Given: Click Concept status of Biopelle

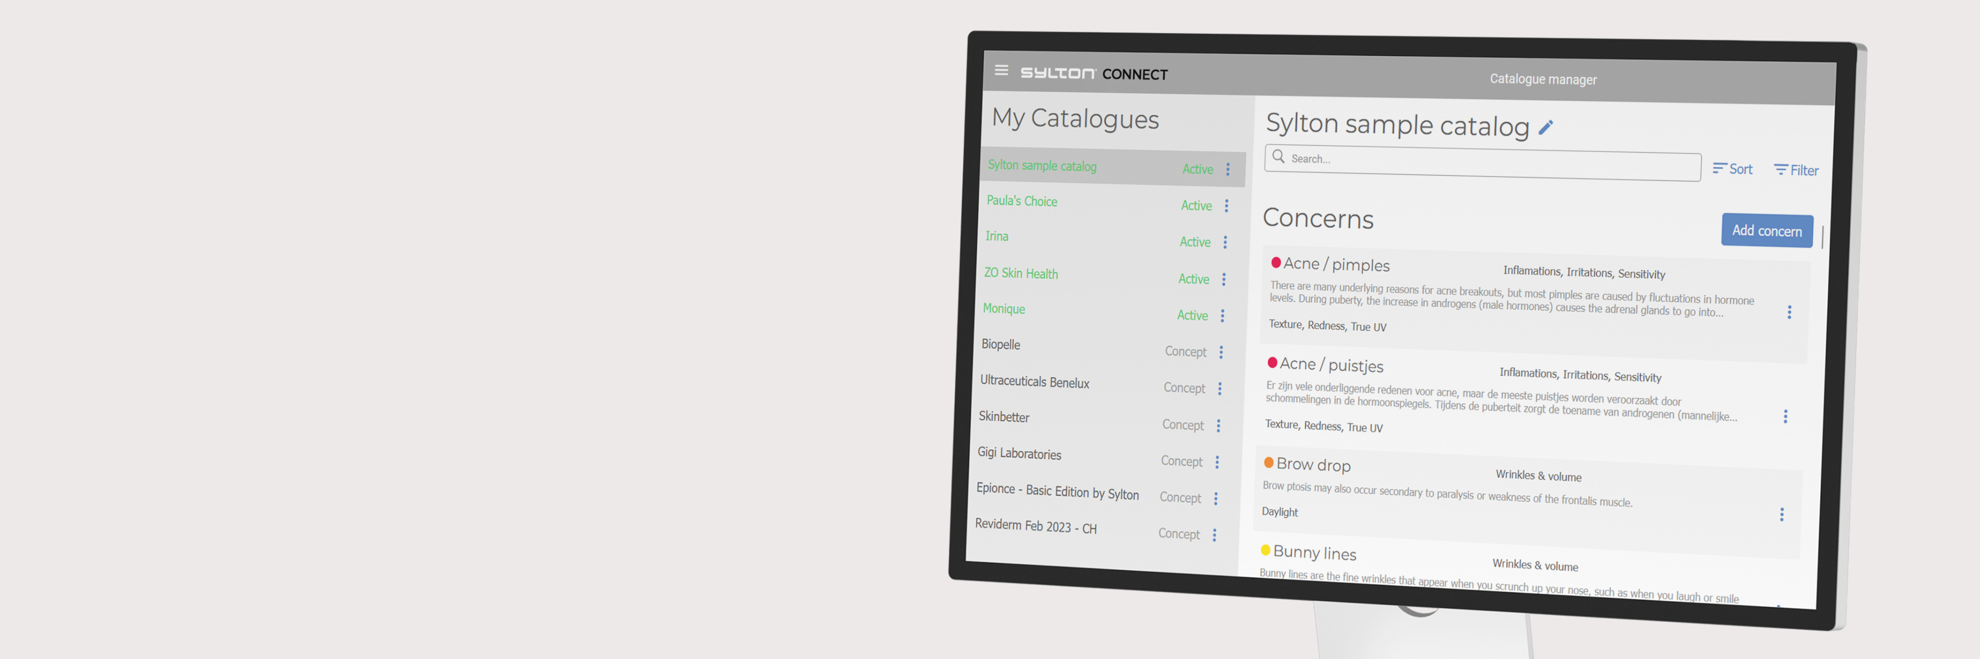Looking at the screenshot, I should pos(1185,352).
